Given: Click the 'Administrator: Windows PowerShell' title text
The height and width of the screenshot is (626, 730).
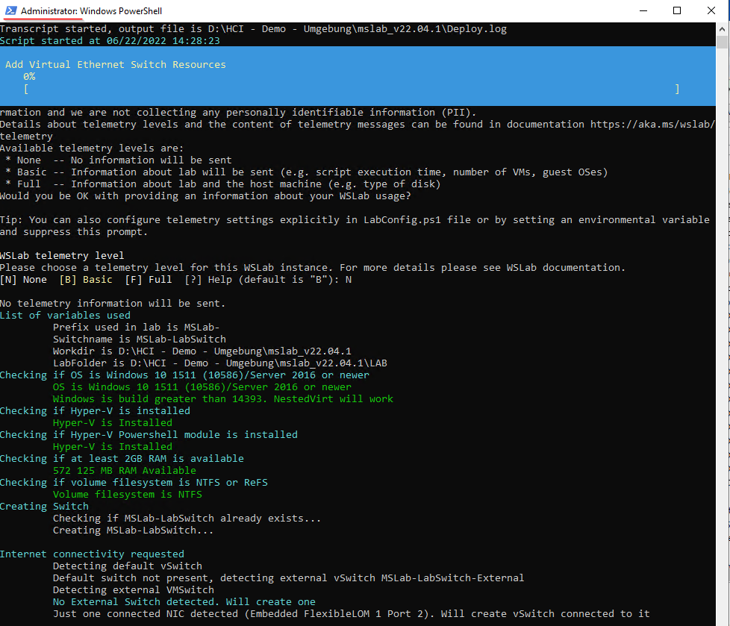Looking at the screenshot, I should (x=91, y=10).
